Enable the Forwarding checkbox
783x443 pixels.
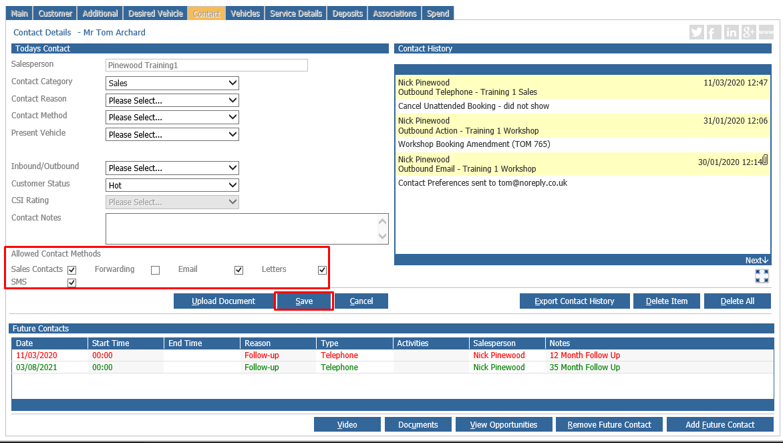[x=155, y=270]
